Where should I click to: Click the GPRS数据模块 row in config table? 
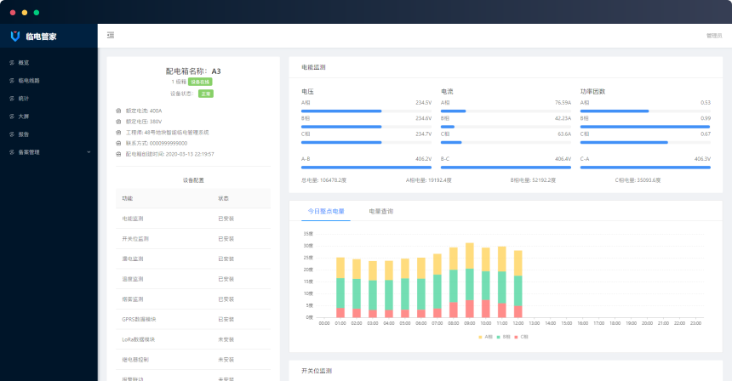(x=193, y=320)
